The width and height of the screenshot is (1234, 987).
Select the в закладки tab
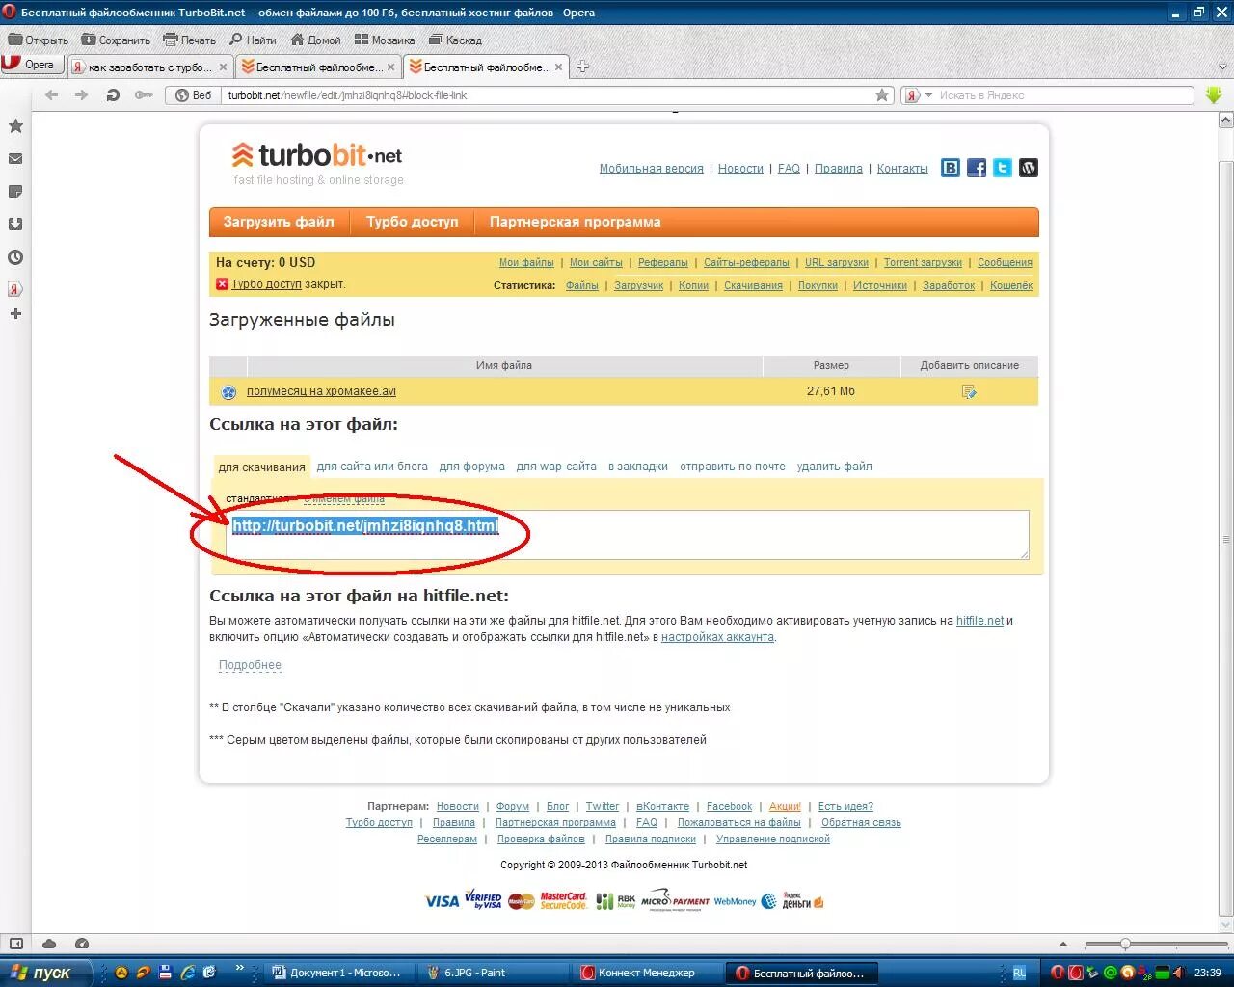pyautogui.click(x=638, y=467)
